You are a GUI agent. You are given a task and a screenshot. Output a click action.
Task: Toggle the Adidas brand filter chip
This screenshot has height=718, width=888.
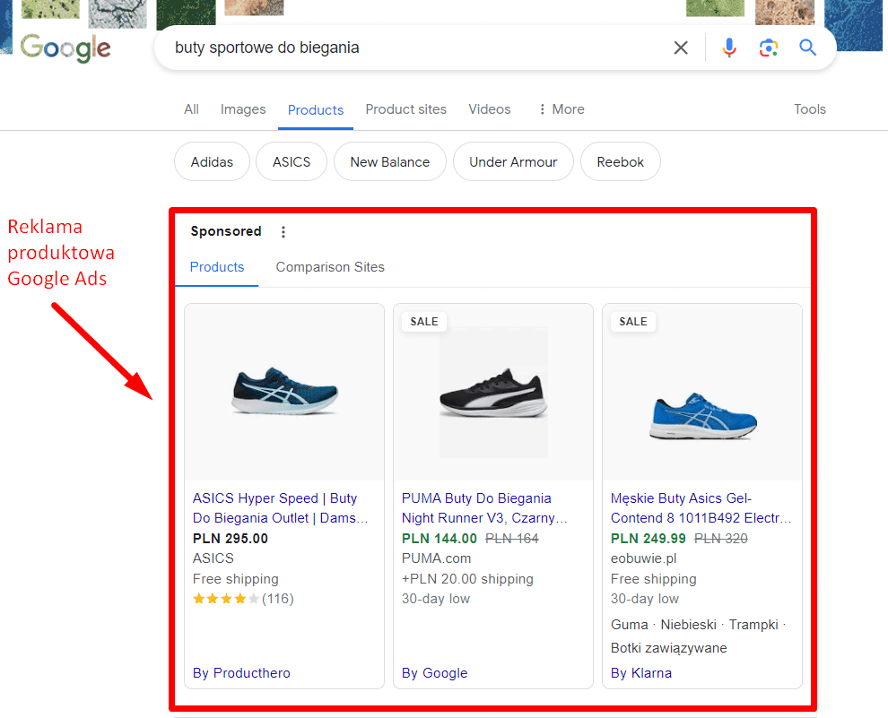[x=212, y=161]
